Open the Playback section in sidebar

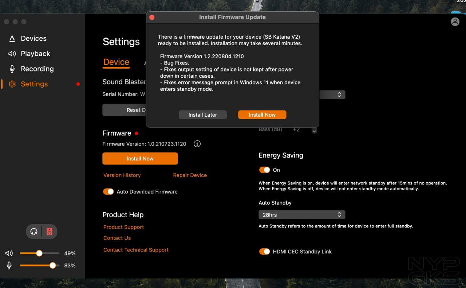35,54
